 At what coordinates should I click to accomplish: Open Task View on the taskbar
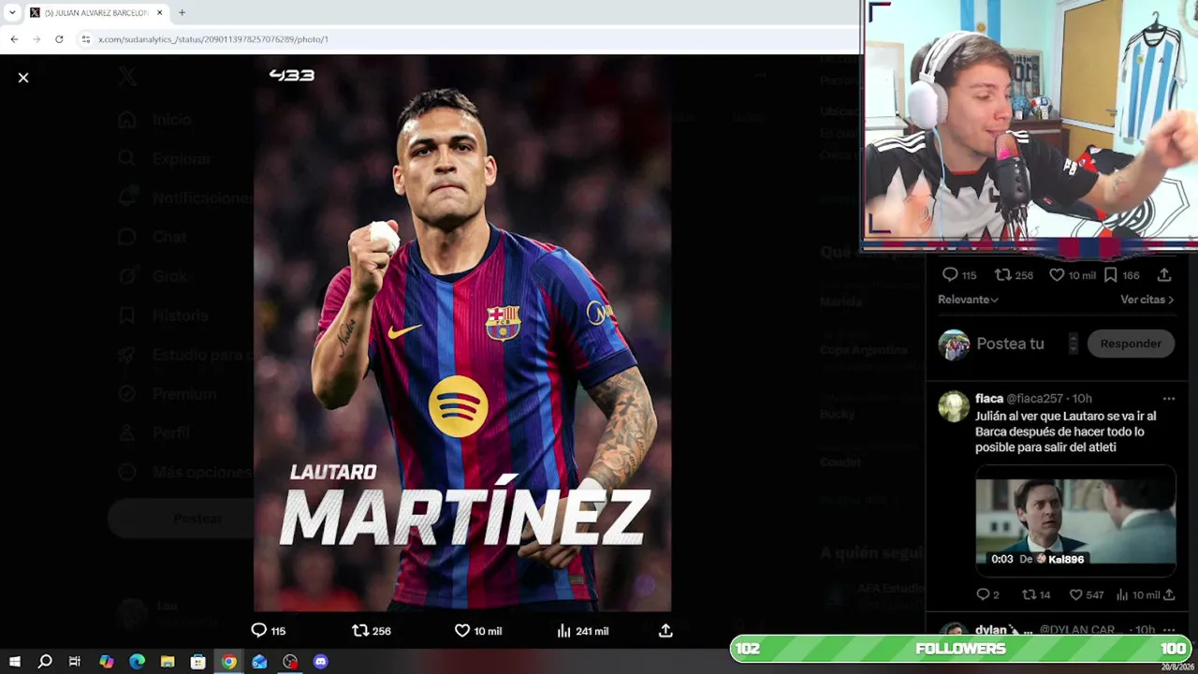coord(75,662)
